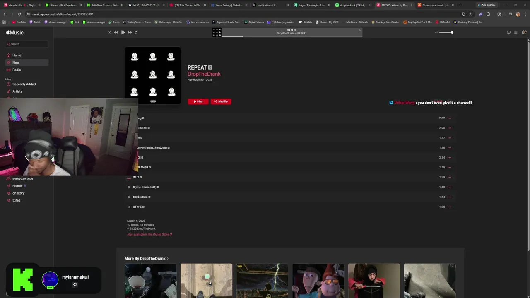530x298 pixels.
Task: Reload the Apple Music page
Action: tap(19, 14)
